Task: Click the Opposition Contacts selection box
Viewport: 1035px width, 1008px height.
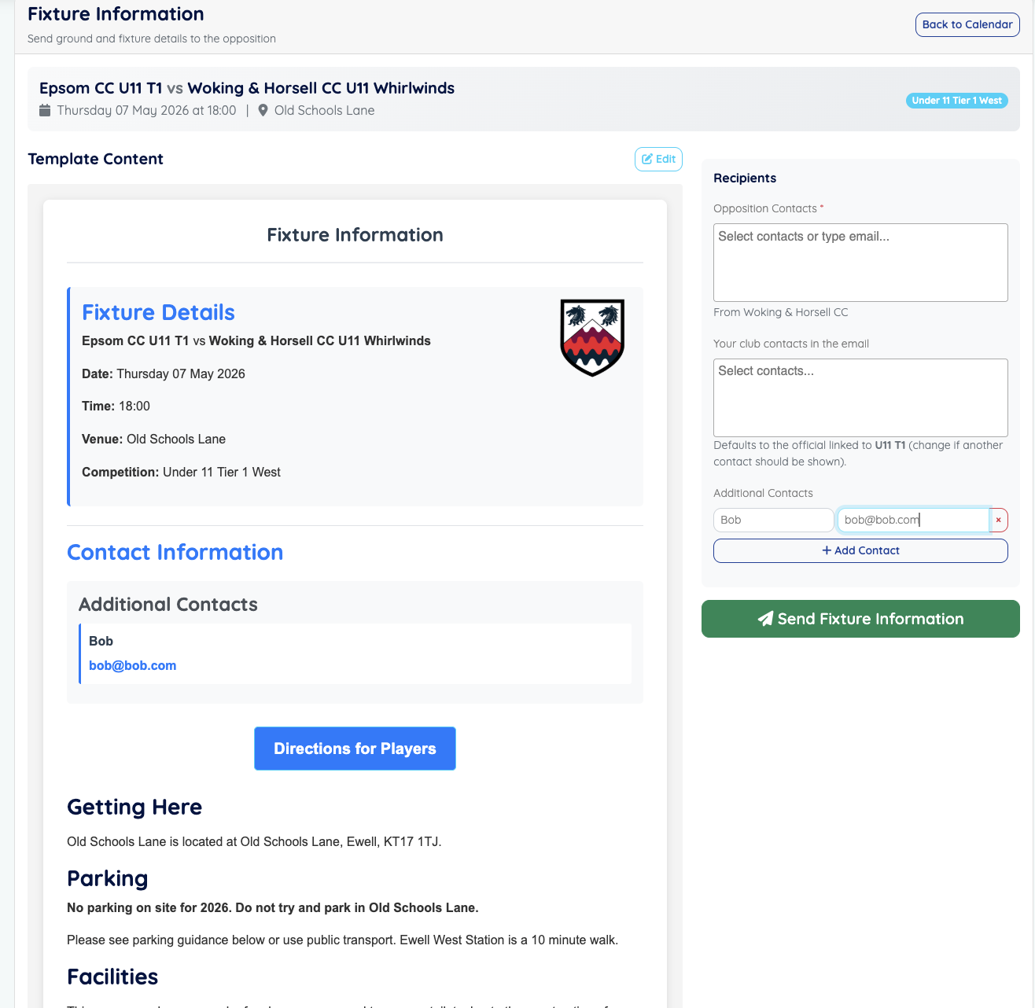Action: (860, 263)
